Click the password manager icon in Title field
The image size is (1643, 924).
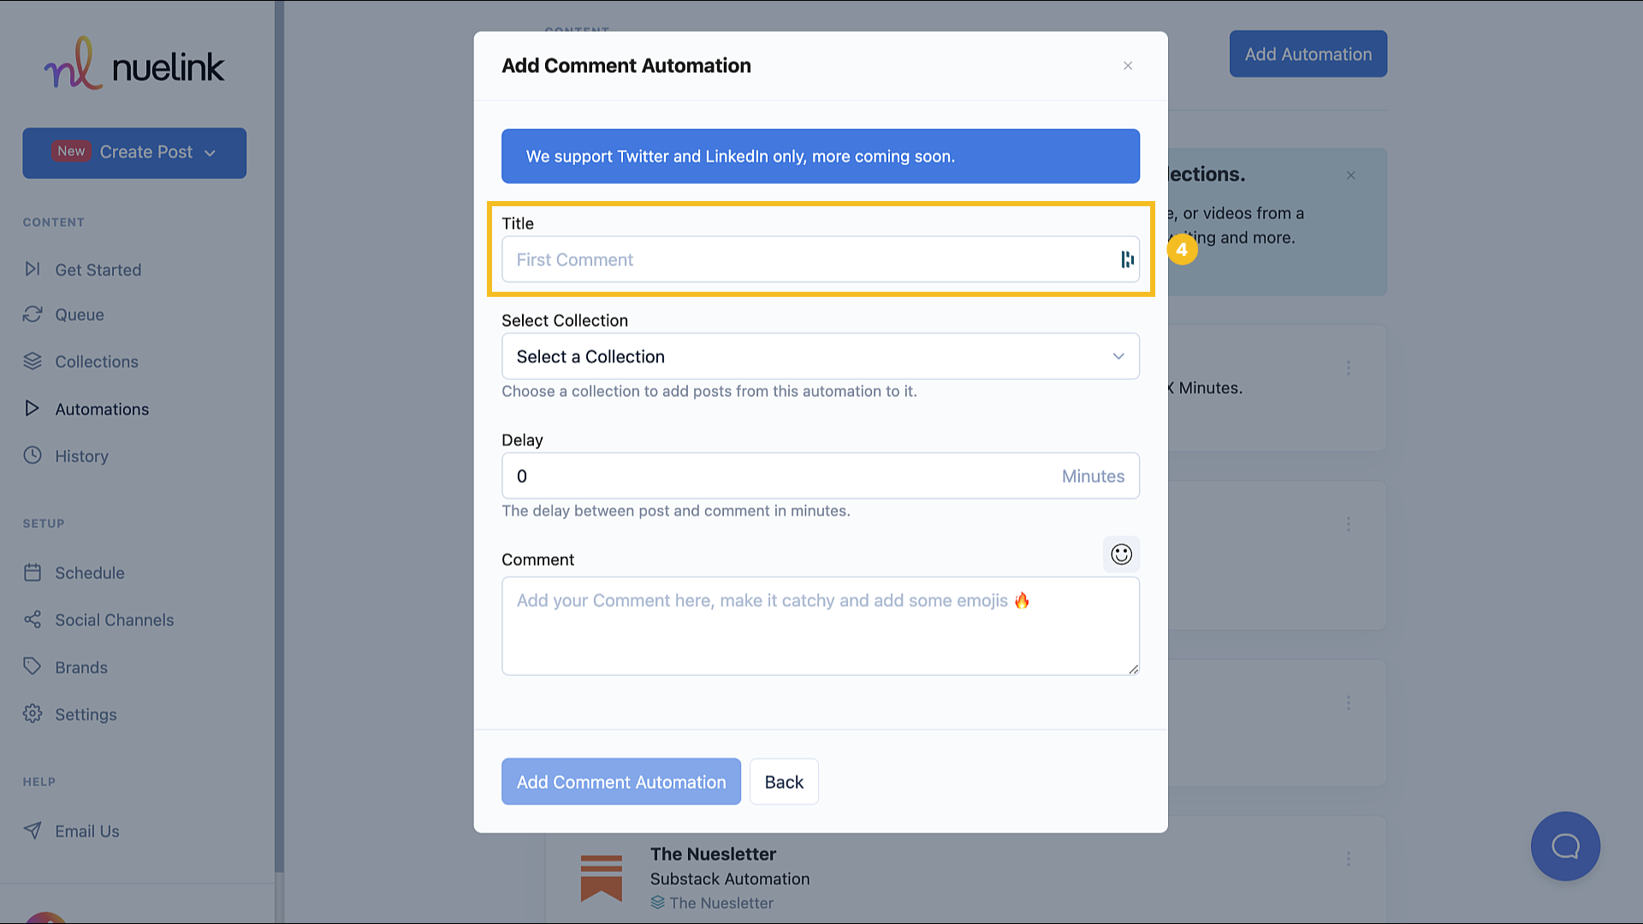point(1127,259)
